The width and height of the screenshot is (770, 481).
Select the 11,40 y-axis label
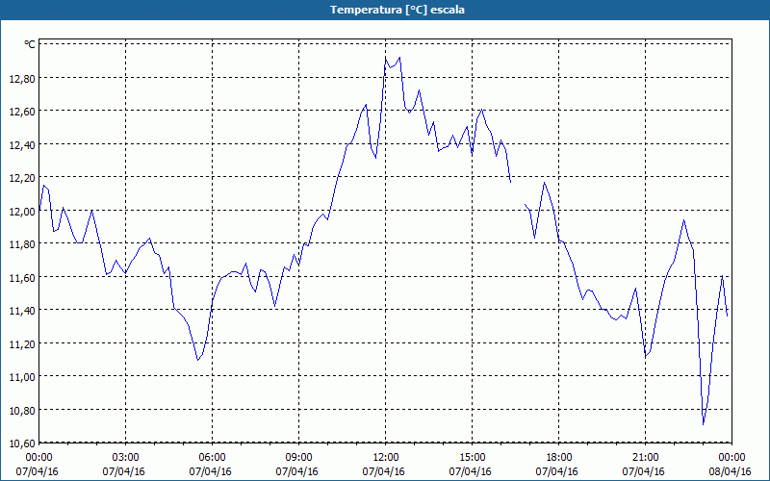click(22, 311)
